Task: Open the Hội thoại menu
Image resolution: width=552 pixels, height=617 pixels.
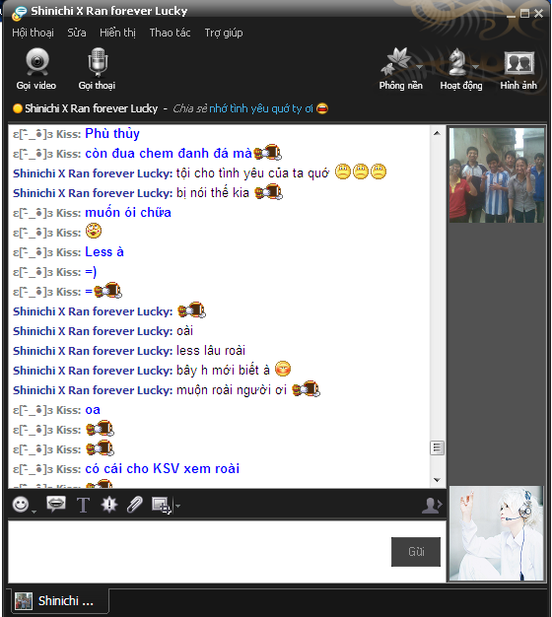Action: pyautogui.click(x=33, y=33)
